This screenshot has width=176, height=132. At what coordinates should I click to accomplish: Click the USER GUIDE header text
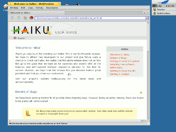(x=66, y=32)
